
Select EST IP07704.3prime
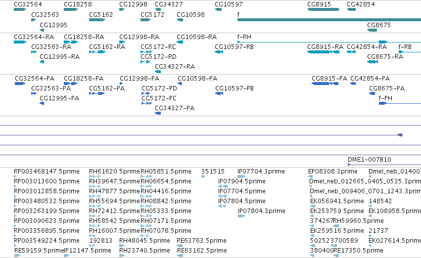tap(261, 172)
